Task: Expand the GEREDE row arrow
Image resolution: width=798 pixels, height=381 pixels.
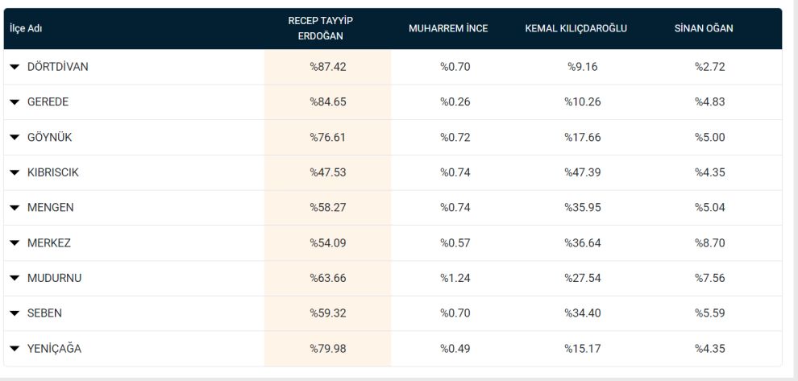Action: [15, 101]
